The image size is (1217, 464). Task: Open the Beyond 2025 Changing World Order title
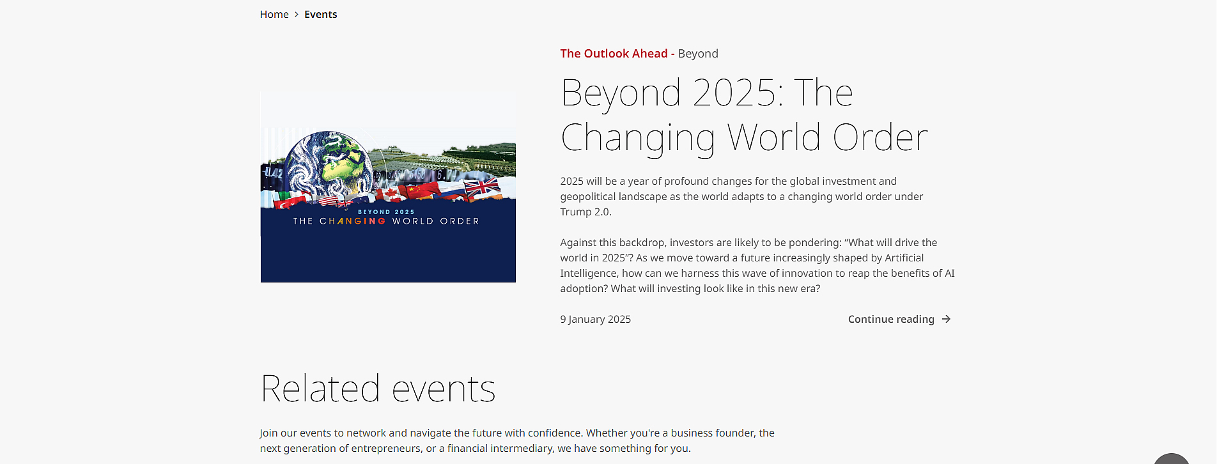tap(744, 115)
